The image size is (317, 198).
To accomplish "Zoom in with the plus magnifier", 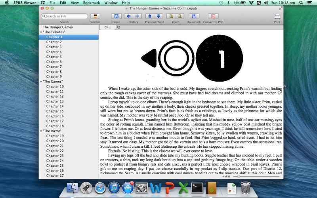I will click(x=171, y=16).
